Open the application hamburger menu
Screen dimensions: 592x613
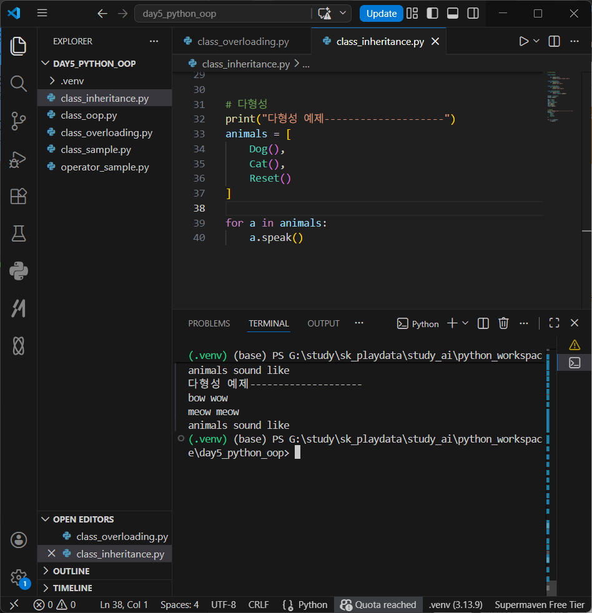pyautogui.click(x=42, y=13)
